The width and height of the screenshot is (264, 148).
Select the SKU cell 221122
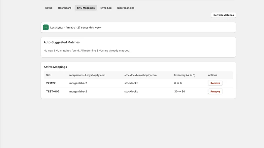(51, 83)
